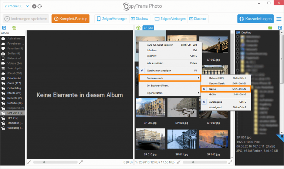The width and height of the screenshot is (284, 169).
Task: Click green plus icon beside SP tab
Action: click(x=138, y=28)
